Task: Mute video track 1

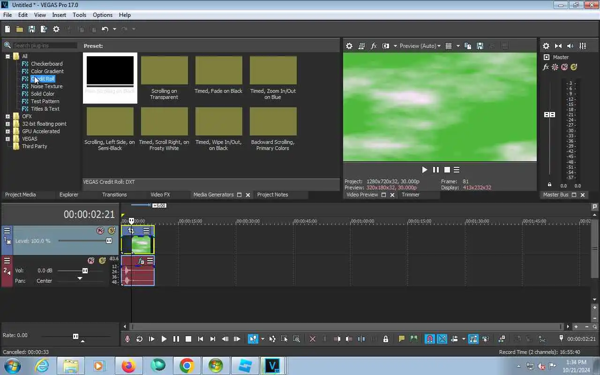Action: click(100, 231)
